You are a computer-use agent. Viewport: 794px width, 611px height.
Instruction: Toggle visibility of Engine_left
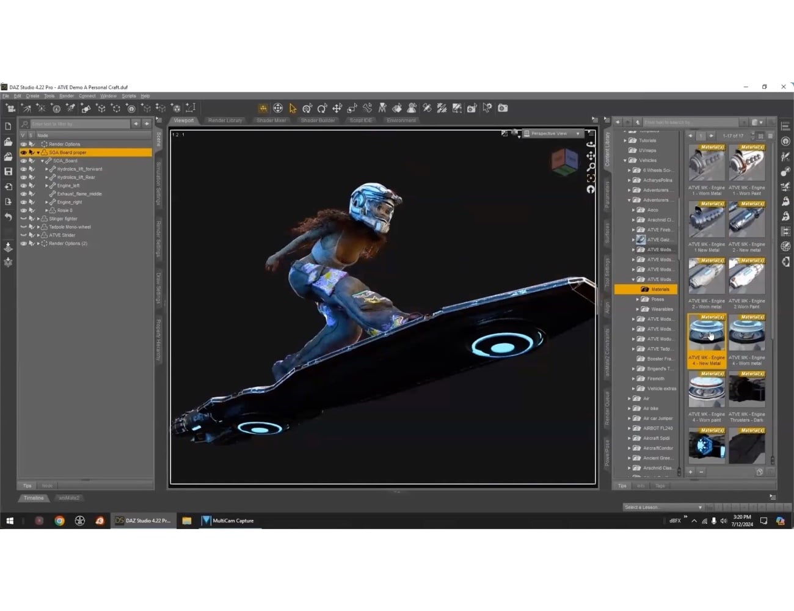(23, 185)
